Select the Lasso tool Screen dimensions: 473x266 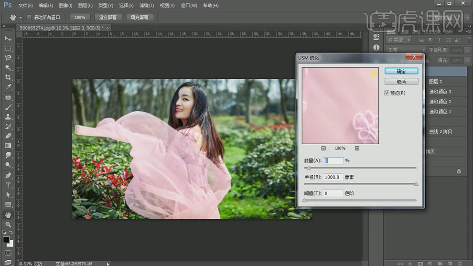point(8,58)
